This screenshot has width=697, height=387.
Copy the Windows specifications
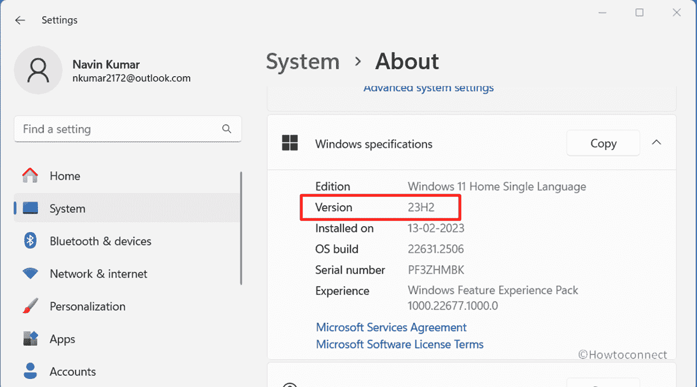(x=603, y=143)
